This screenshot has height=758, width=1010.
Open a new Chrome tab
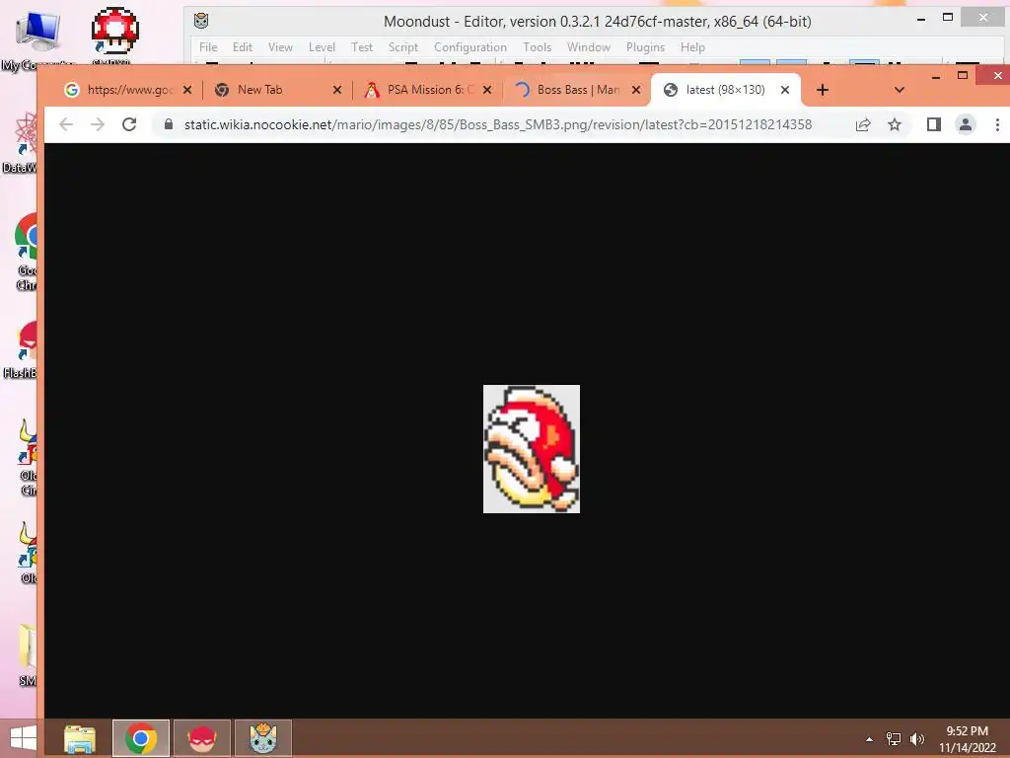[x=823, y=90]
